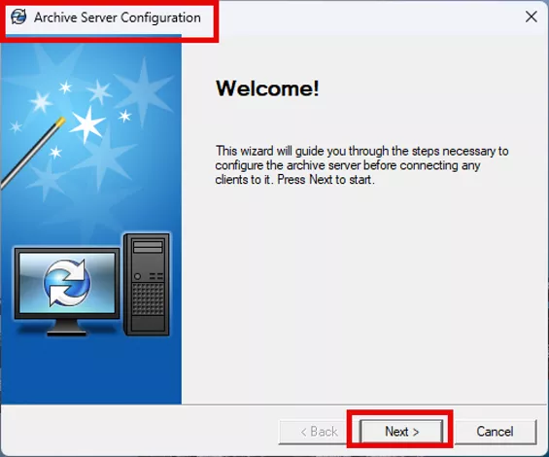The width and height of the screenshot is (549, 457).
Task: Close the wizard with the X button
Action: click(532, 17)
